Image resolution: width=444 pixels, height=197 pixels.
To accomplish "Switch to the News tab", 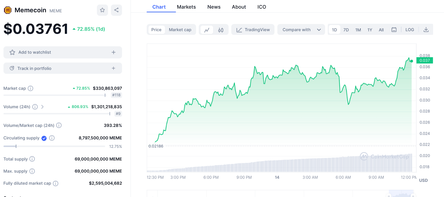I will point(214,7).
